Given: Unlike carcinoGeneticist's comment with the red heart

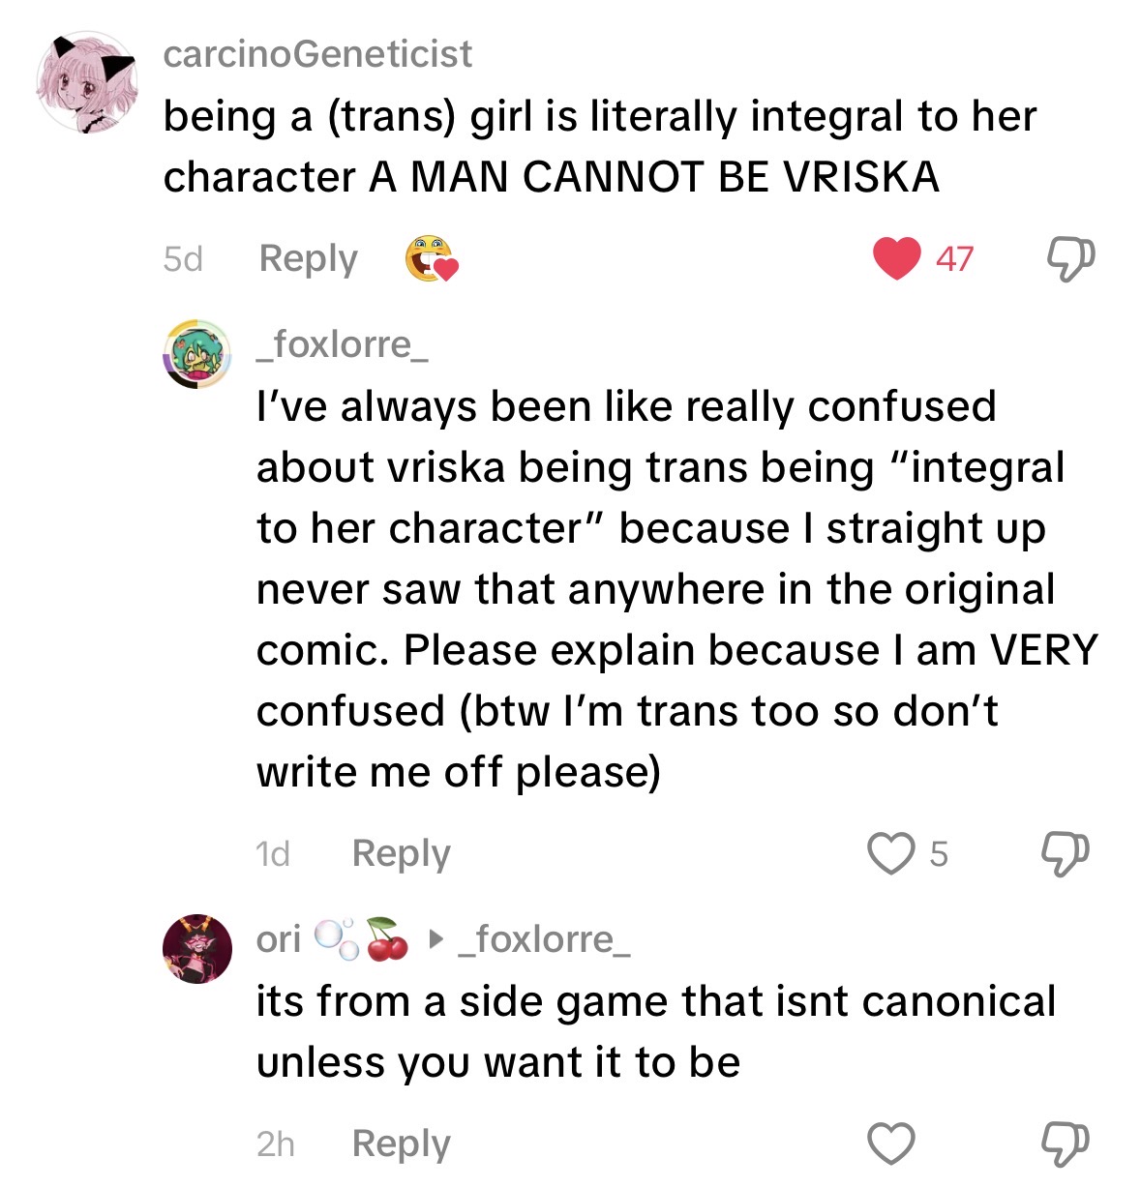Looking at the screenshot, I should pyautogui.click(x=896, y=258).
